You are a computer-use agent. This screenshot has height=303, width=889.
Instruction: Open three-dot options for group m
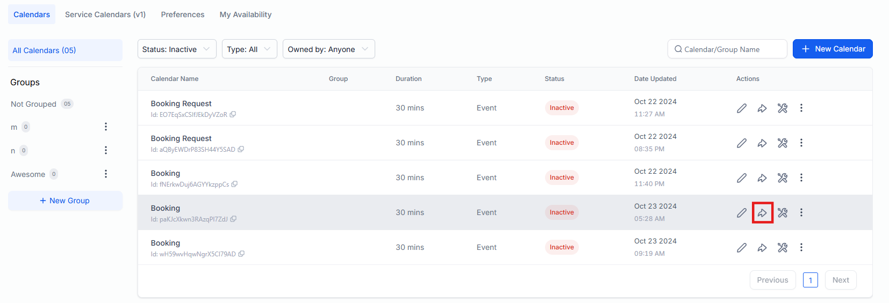(x=106, y=127)
